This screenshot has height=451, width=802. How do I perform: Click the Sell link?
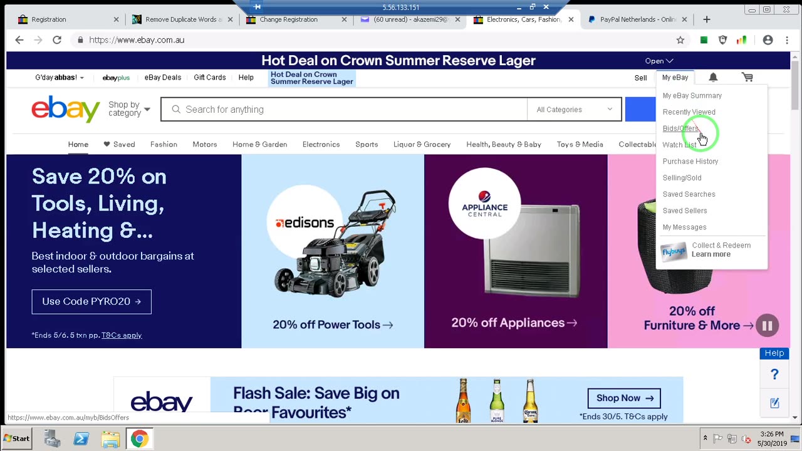click(640, 78)
